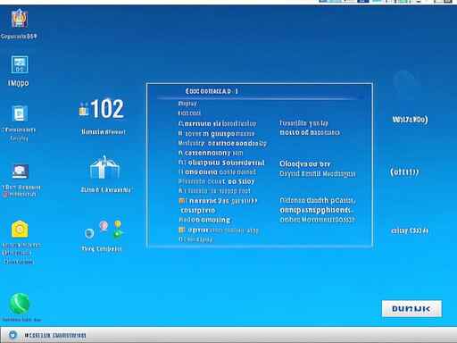Select the 'Oloodvaoo' entry in right column

click(x=304, y=164)
